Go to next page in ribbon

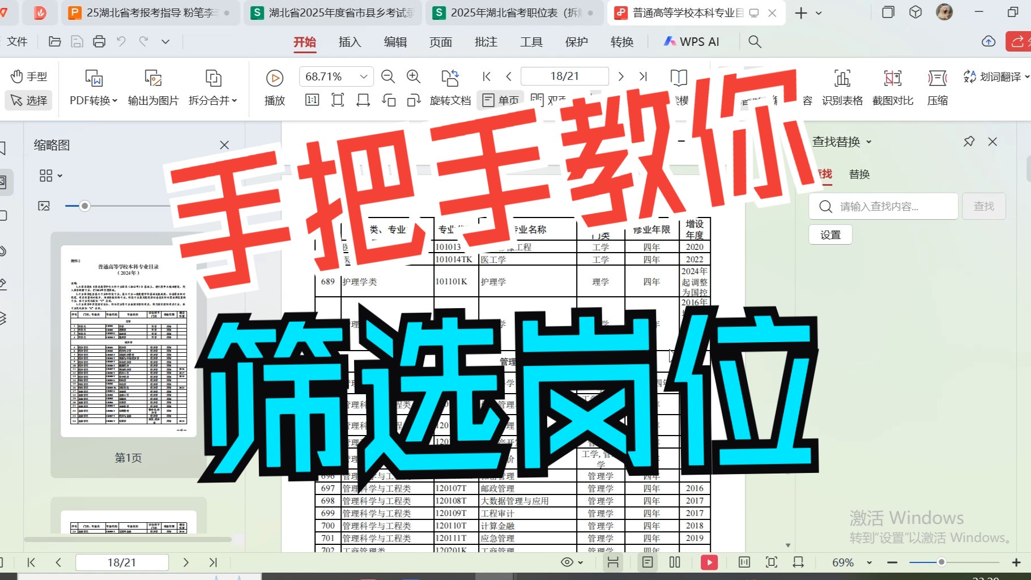point(621,76)
